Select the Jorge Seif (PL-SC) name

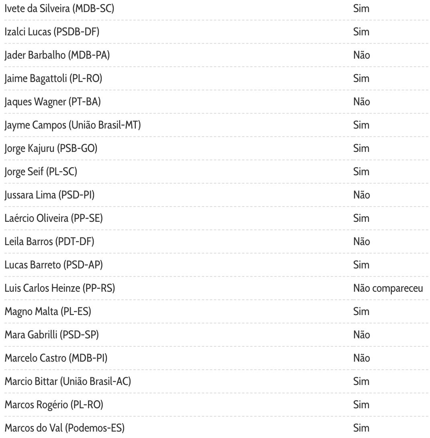click(41, 172)
